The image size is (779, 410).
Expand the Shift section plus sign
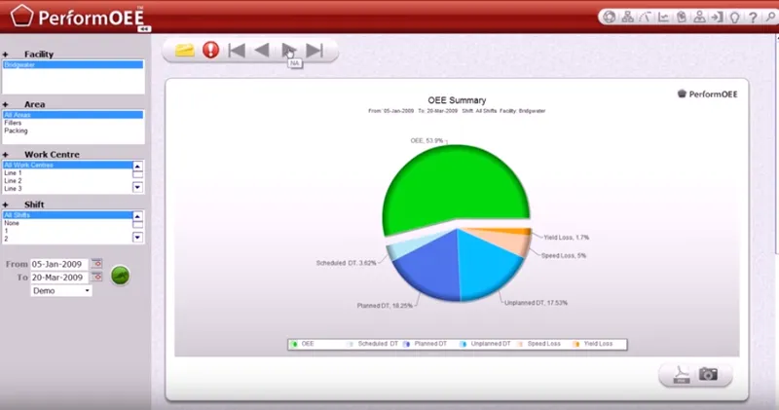pos(6,205)
